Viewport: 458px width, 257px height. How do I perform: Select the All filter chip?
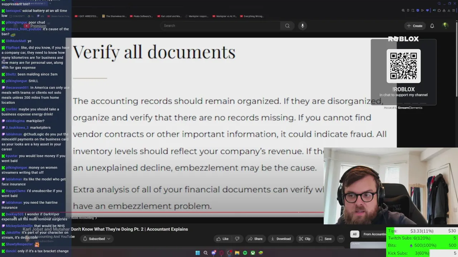point(355,234)
